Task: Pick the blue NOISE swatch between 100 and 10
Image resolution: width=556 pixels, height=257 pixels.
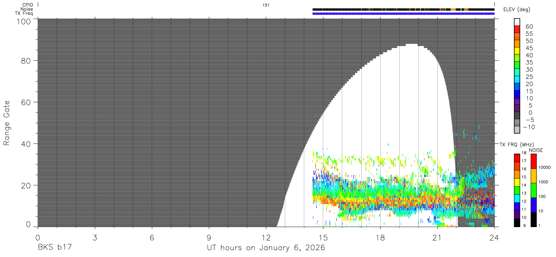Action: tap(533, 205)
